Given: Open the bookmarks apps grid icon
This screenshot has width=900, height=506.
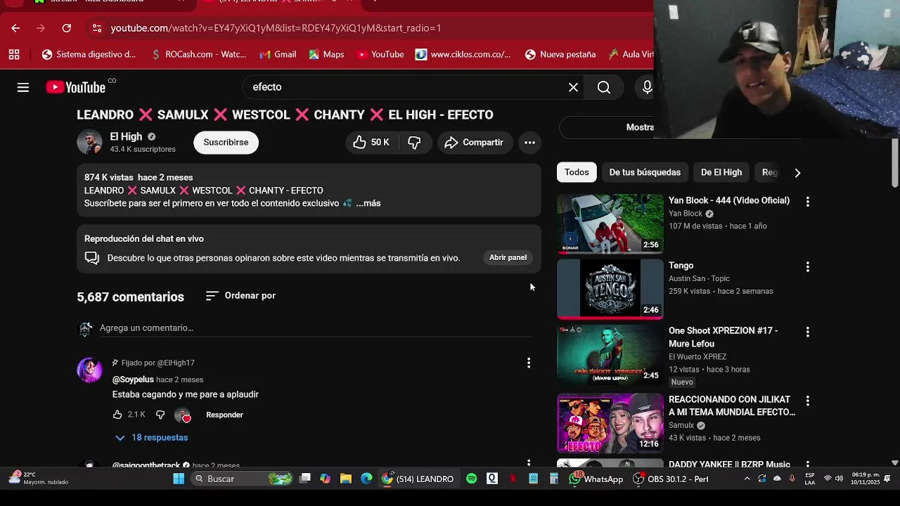Looking at the screenshot, I should coord(14,54).
